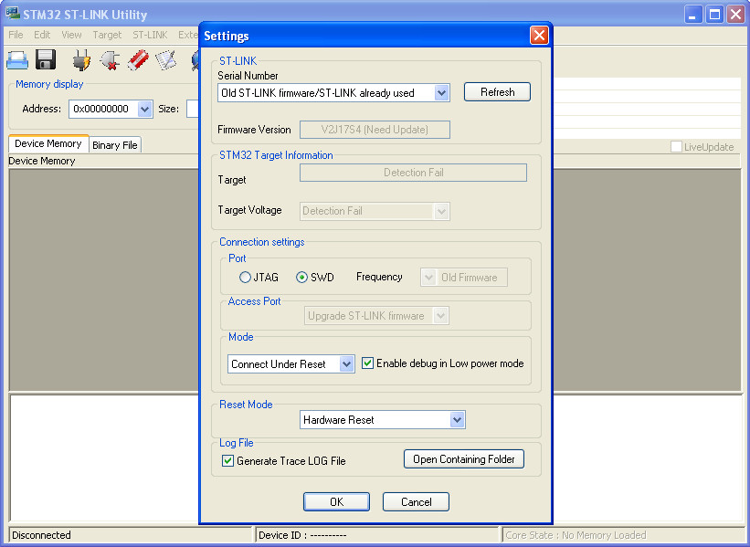The height and width of the screenshot is (547, 750).
Task: Click Core State status bar text
Action: click(x=576, y=535)
